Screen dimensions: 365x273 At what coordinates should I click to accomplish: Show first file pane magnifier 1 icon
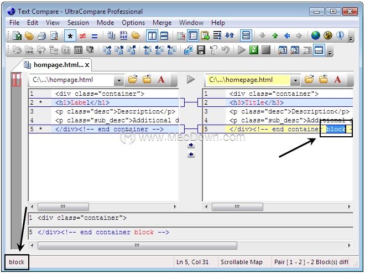283,50
